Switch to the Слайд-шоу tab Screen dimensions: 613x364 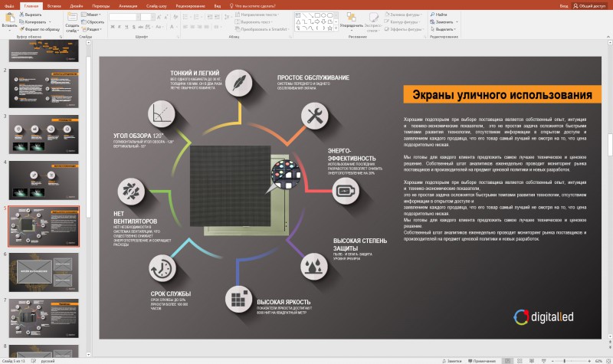[156, 6]
